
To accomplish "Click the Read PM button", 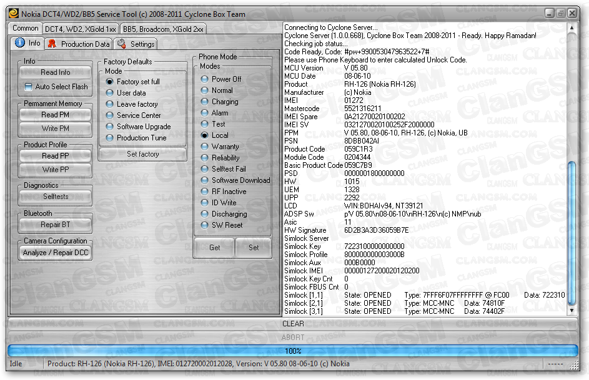I will click(55, 114).
